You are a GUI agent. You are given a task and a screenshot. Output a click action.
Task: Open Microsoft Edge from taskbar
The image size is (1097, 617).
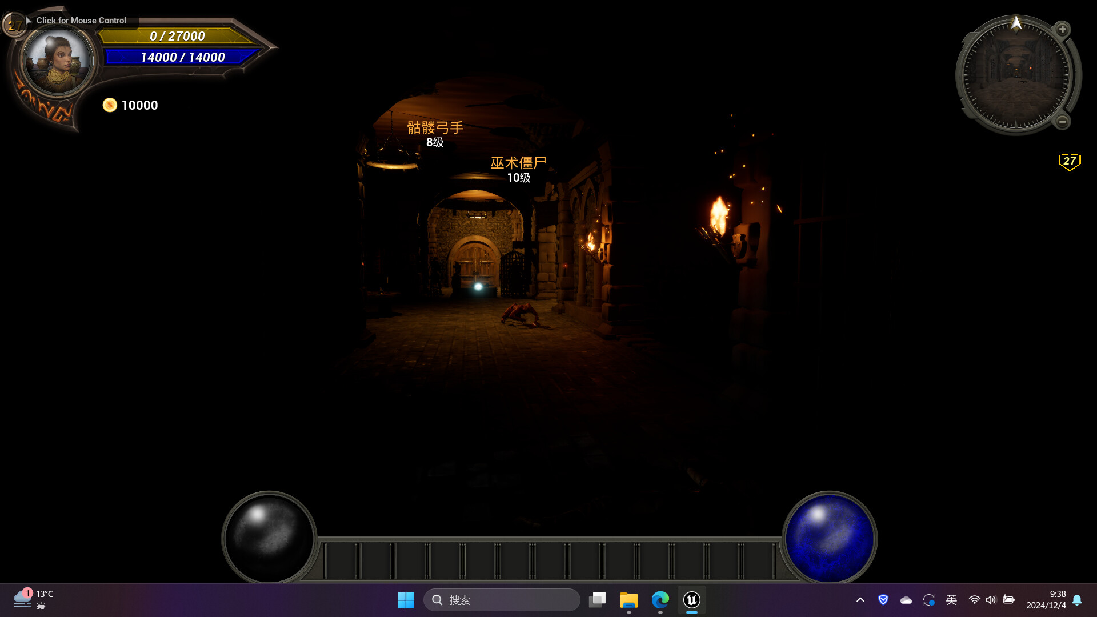(x=660, y=600)
